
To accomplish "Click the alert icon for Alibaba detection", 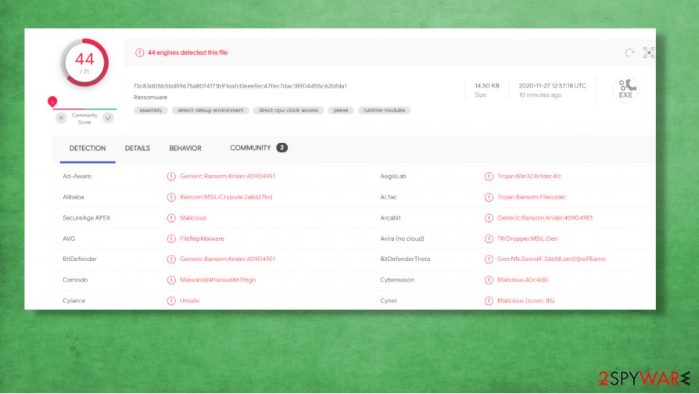I will [x=171, y=197].
